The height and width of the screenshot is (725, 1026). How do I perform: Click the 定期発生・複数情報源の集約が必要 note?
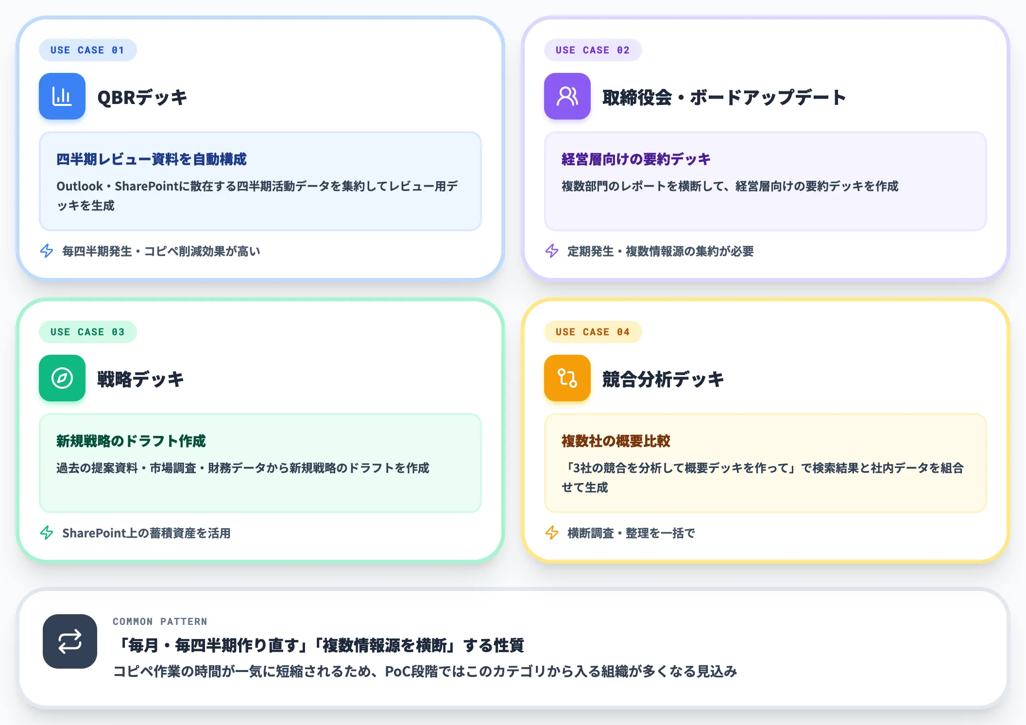[x=661, y=251]
